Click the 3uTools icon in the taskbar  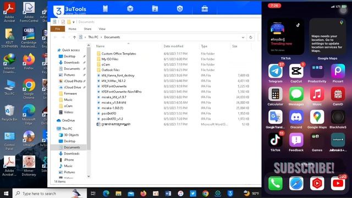tap(230, 193)
